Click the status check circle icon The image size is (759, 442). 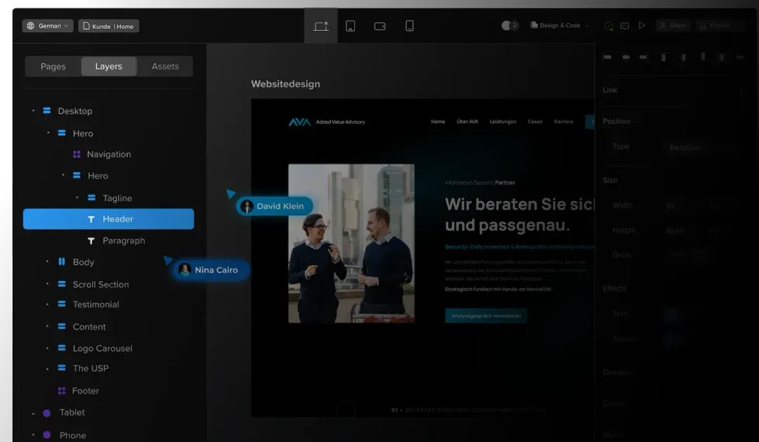point(609,26)
